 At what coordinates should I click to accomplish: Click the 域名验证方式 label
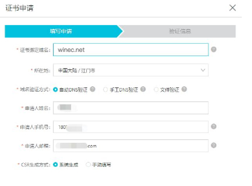[x=35, y=89]
